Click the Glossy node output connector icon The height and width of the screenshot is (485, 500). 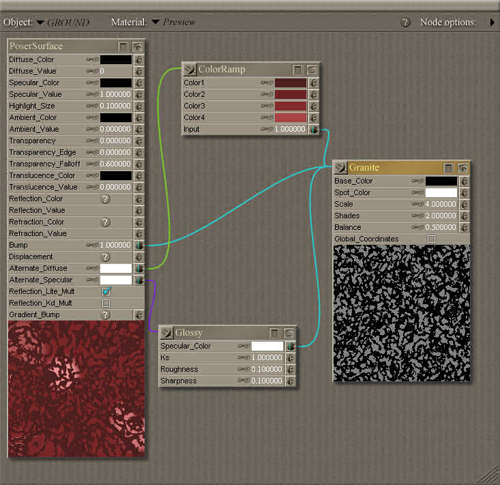(166, 333)
